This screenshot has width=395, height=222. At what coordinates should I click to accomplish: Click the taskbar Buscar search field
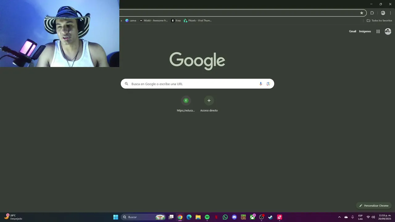143,217
